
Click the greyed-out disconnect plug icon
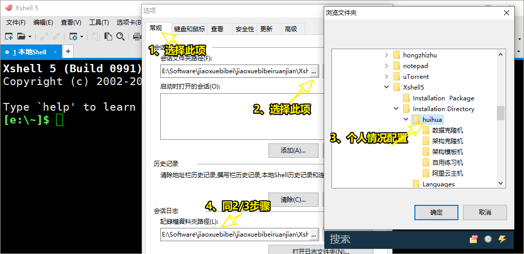(56, 36)
